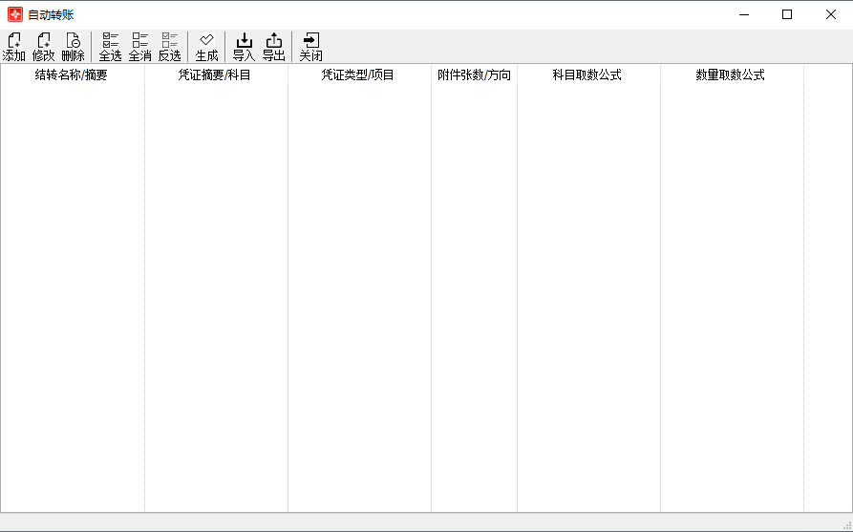Click the 科目取数公式 column header
Viewport: 853px width, 532px height.
587,74
